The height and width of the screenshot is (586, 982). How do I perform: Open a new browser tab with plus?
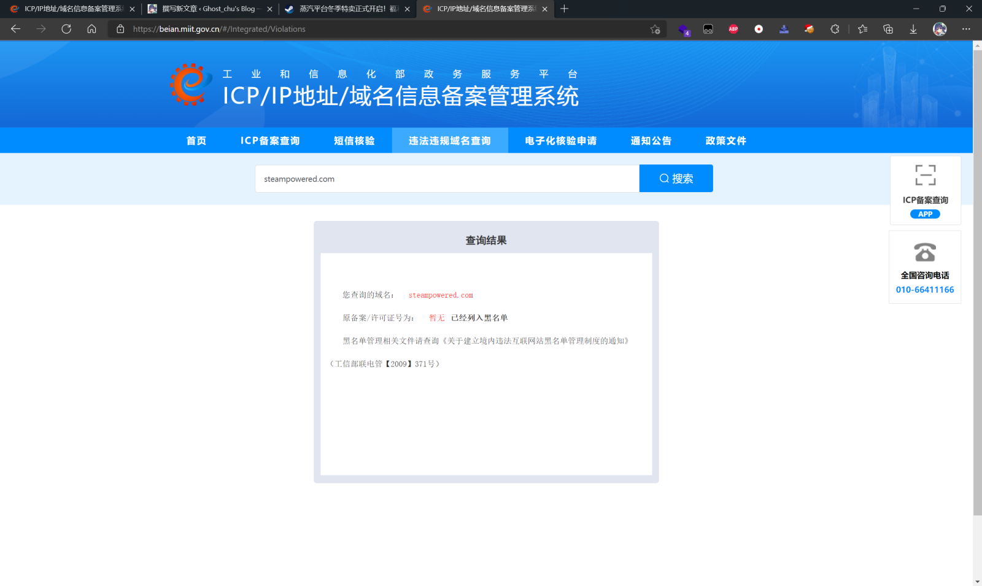click(x=565, y=9)
